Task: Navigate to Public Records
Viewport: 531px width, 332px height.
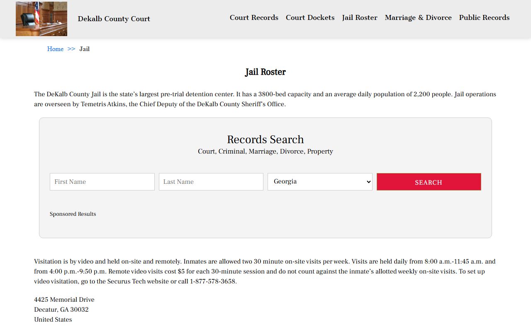Action: tap(484, 17)
